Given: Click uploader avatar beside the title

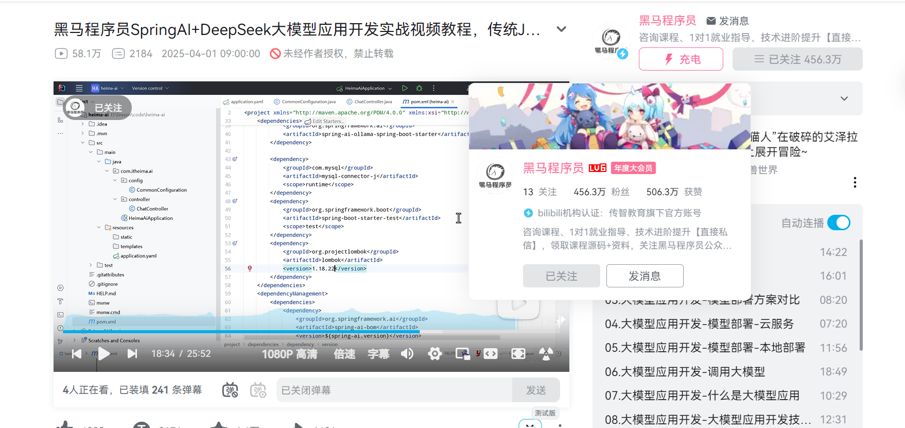Looking at the screenshot, I should [611, 41].
